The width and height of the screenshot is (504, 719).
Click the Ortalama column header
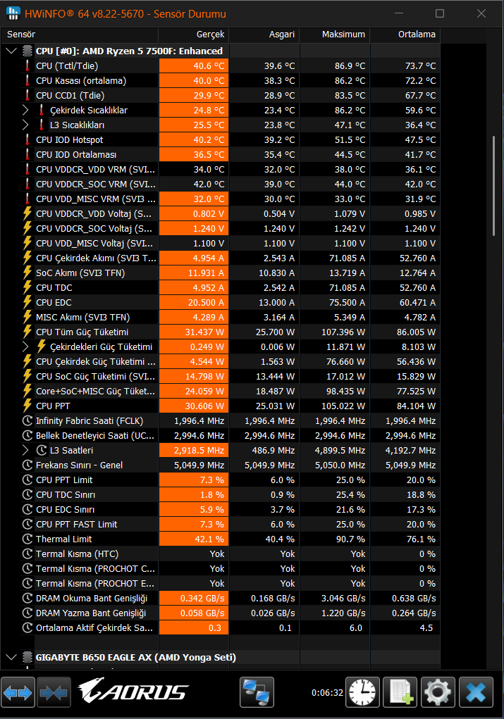point(405,35)
